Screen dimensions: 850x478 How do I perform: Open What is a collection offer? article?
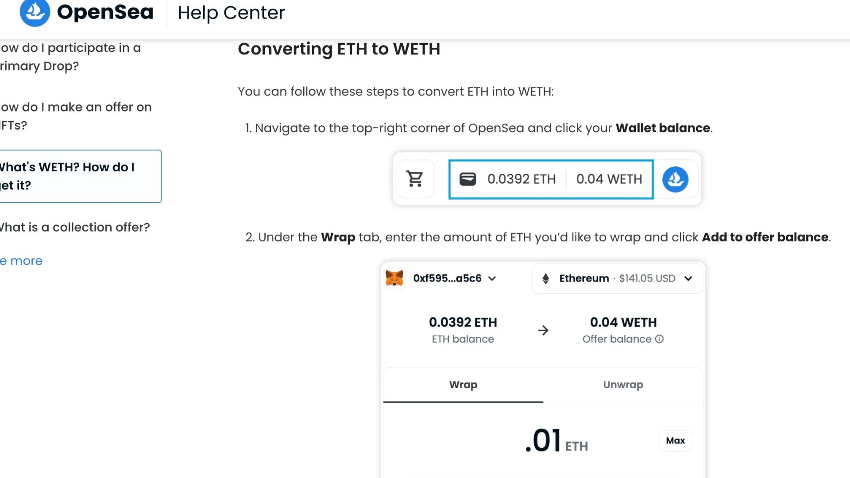74,227
